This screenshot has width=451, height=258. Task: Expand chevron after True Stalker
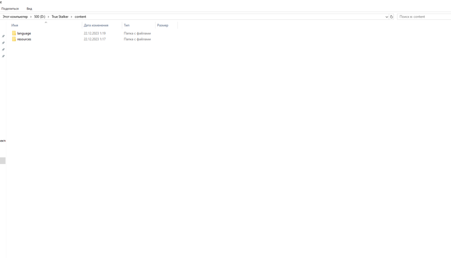[71, 17]
